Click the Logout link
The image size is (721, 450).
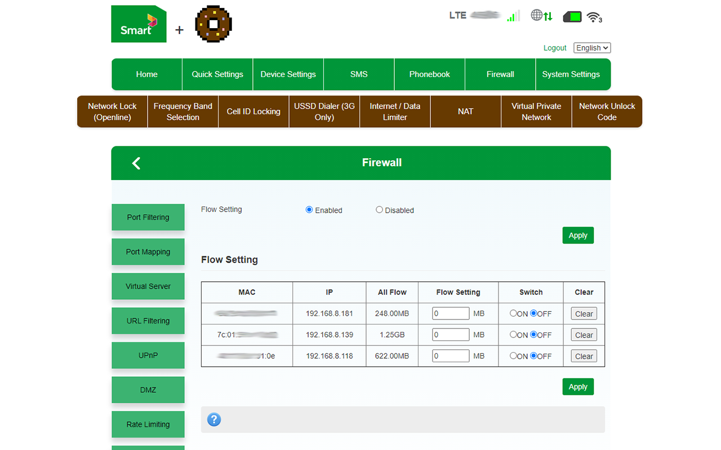tap(555, 48)
